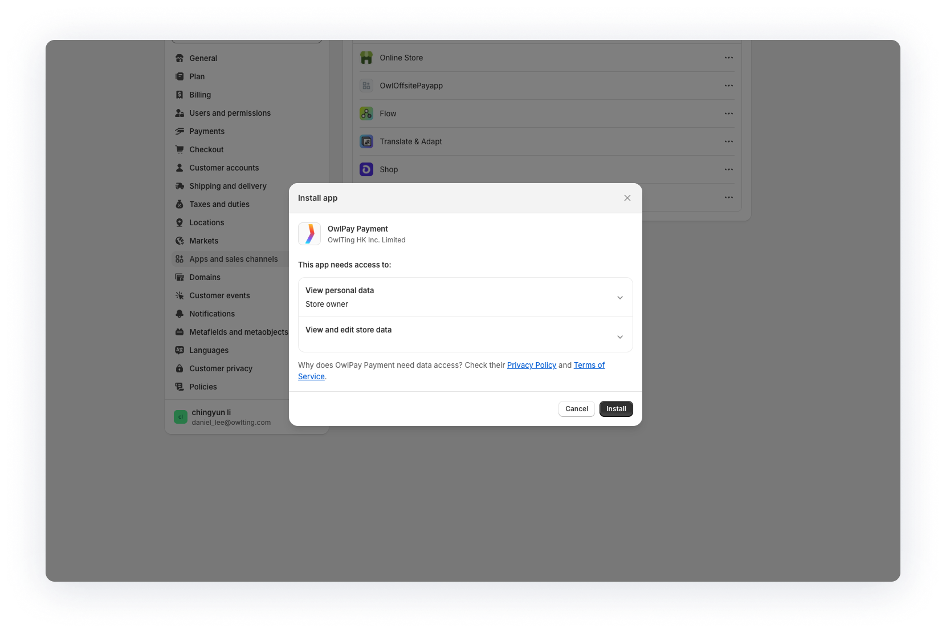The height and width of the screenshot is (633, 946).
Task: Select the Flow app icon
Action: pyautogui.click(x=366, y=113)
